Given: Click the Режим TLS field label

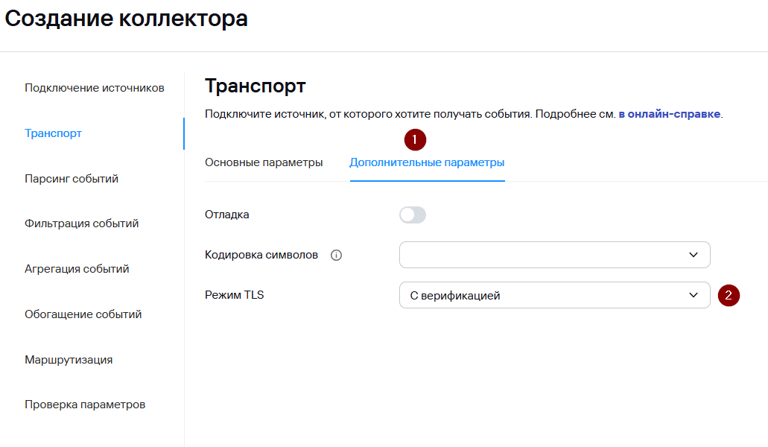Looking at the screenshot, I should point(234,295).
